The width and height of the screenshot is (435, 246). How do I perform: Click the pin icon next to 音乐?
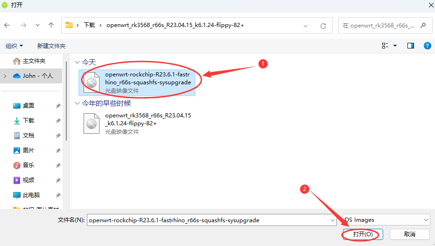[x=58, y=165]
